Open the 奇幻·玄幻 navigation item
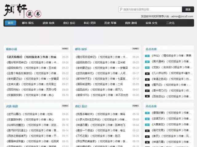Screen dimensions: 197x147 69,23
